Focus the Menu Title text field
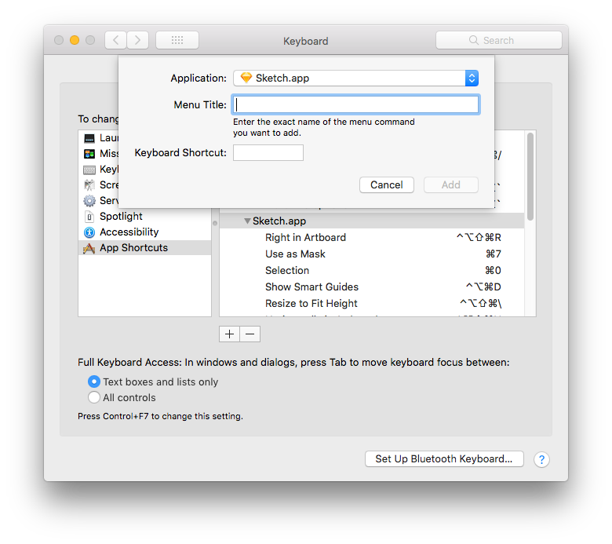The height and width of the screenshot is (544, 612). [355, 104]
